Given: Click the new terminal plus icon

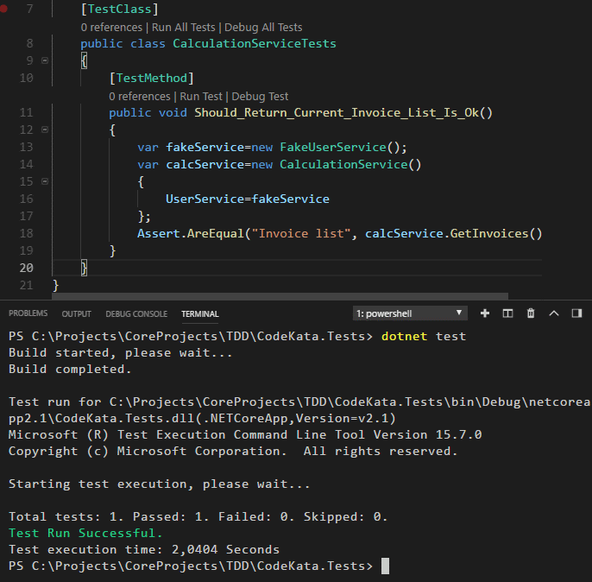Looking at the screenshot, I should point(485,313).
